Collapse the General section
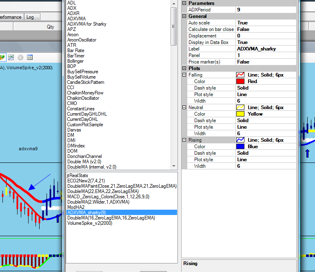Screen dimensions: 315x272 click(184, 16)
